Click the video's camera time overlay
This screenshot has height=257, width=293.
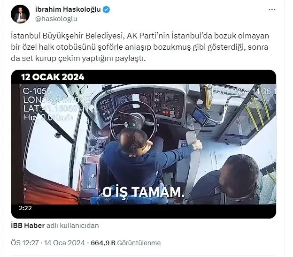click(245, 91)
